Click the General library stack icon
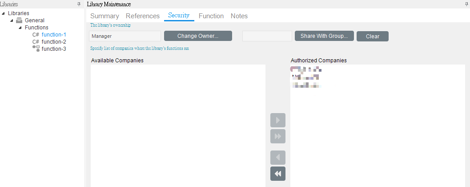Screen dimensions: 470x187 (19, 20)
